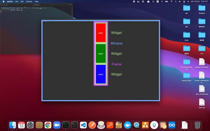The height and width of the screenshot is (131, 210).
Task: Open Finder from the dock
Action: [x=12, y=125]
